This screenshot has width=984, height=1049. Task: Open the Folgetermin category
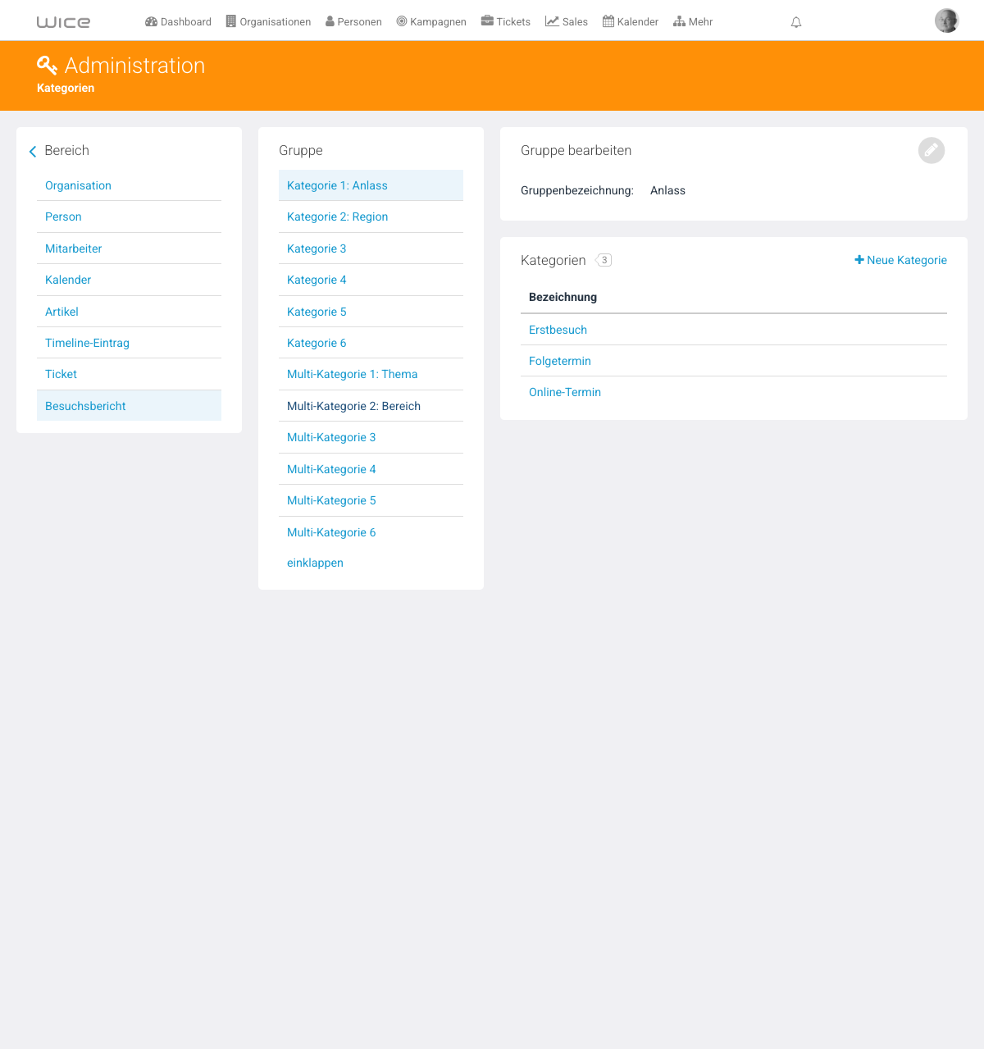[x=560, y=361]
